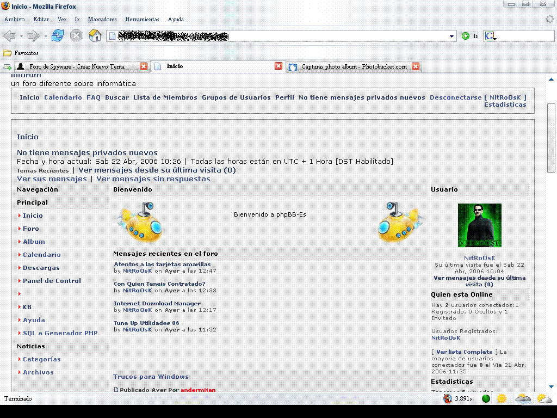
Task: Open the Estadisticas link in top bar
Action: point(505,104)
